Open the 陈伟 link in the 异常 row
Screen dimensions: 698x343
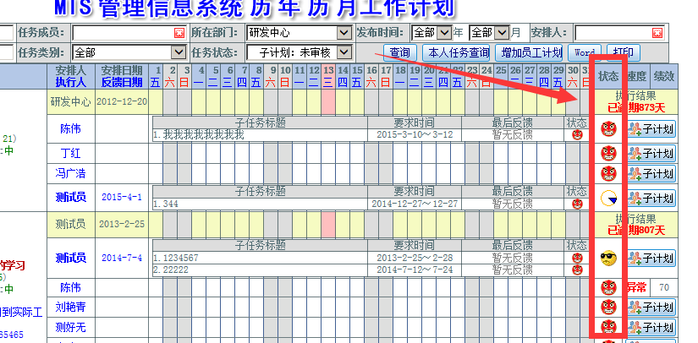pos(71,287)
